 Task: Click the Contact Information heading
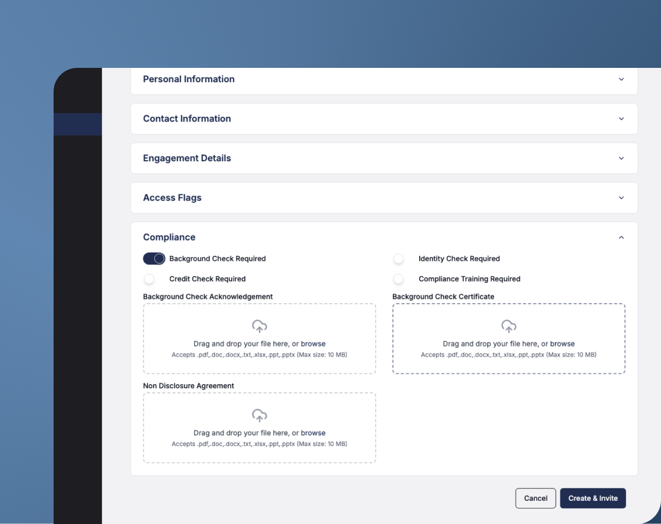(187, 119)
